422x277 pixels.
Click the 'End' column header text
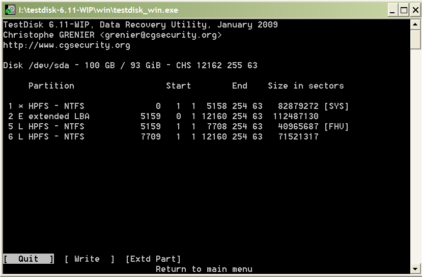240,86
